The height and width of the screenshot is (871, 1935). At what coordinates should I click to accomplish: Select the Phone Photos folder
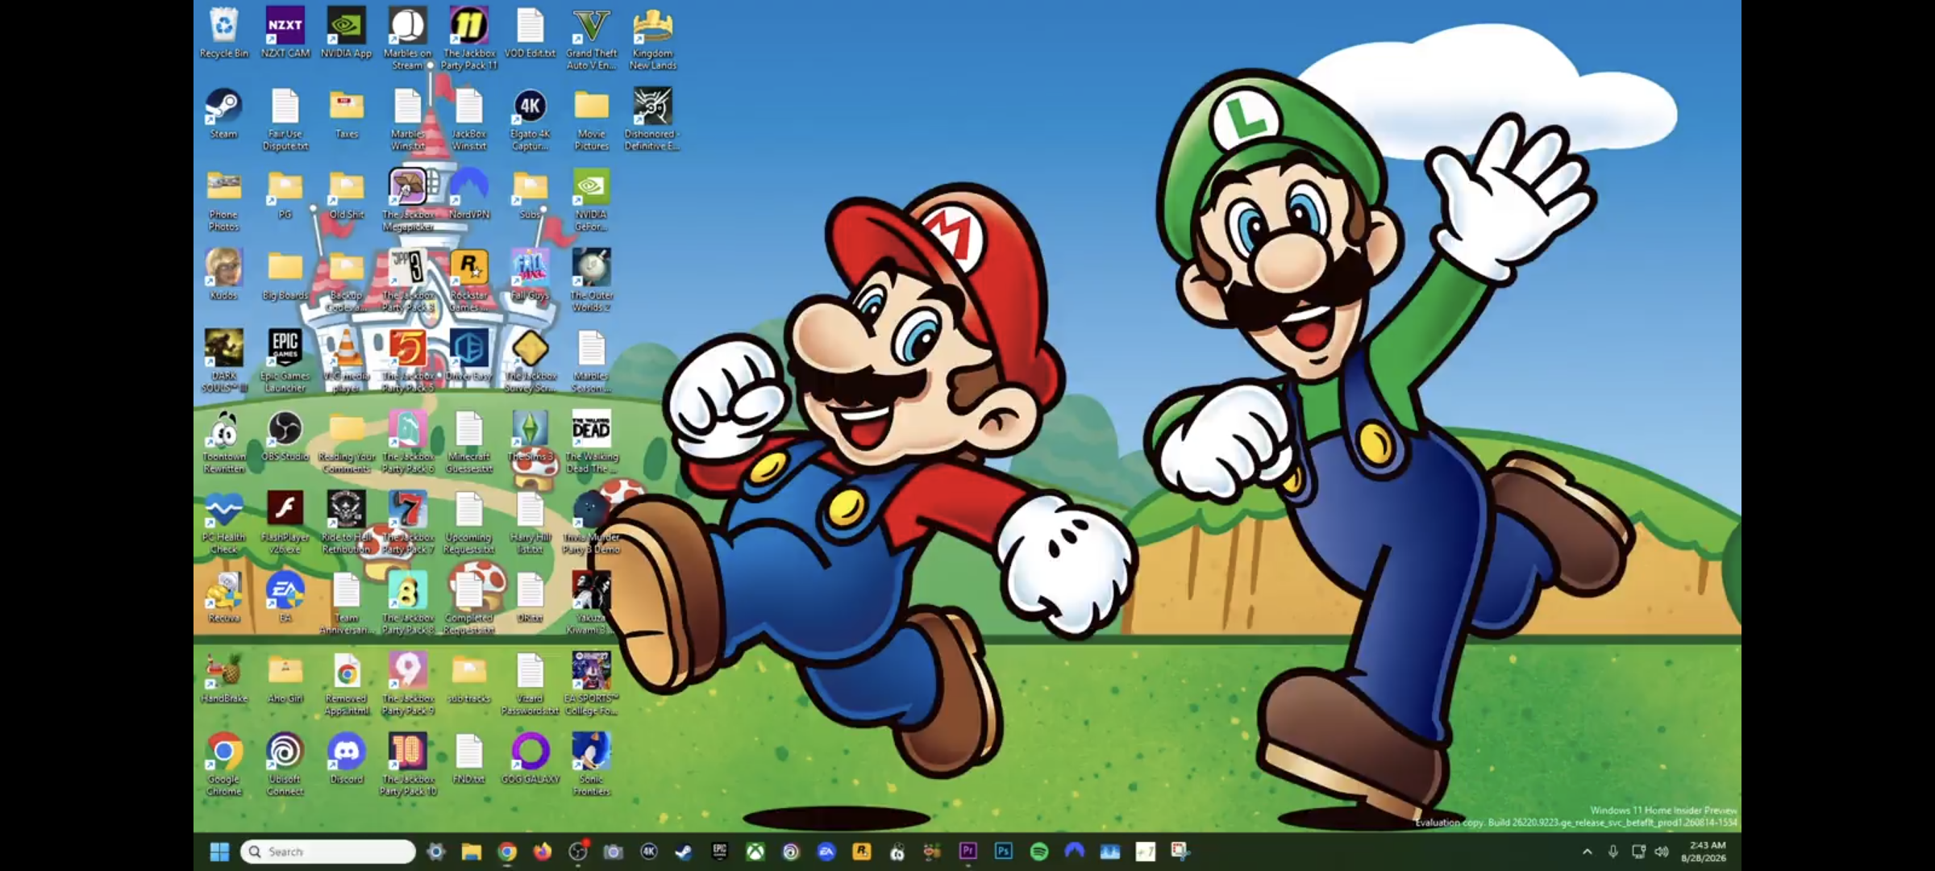[x=224, y=199]
